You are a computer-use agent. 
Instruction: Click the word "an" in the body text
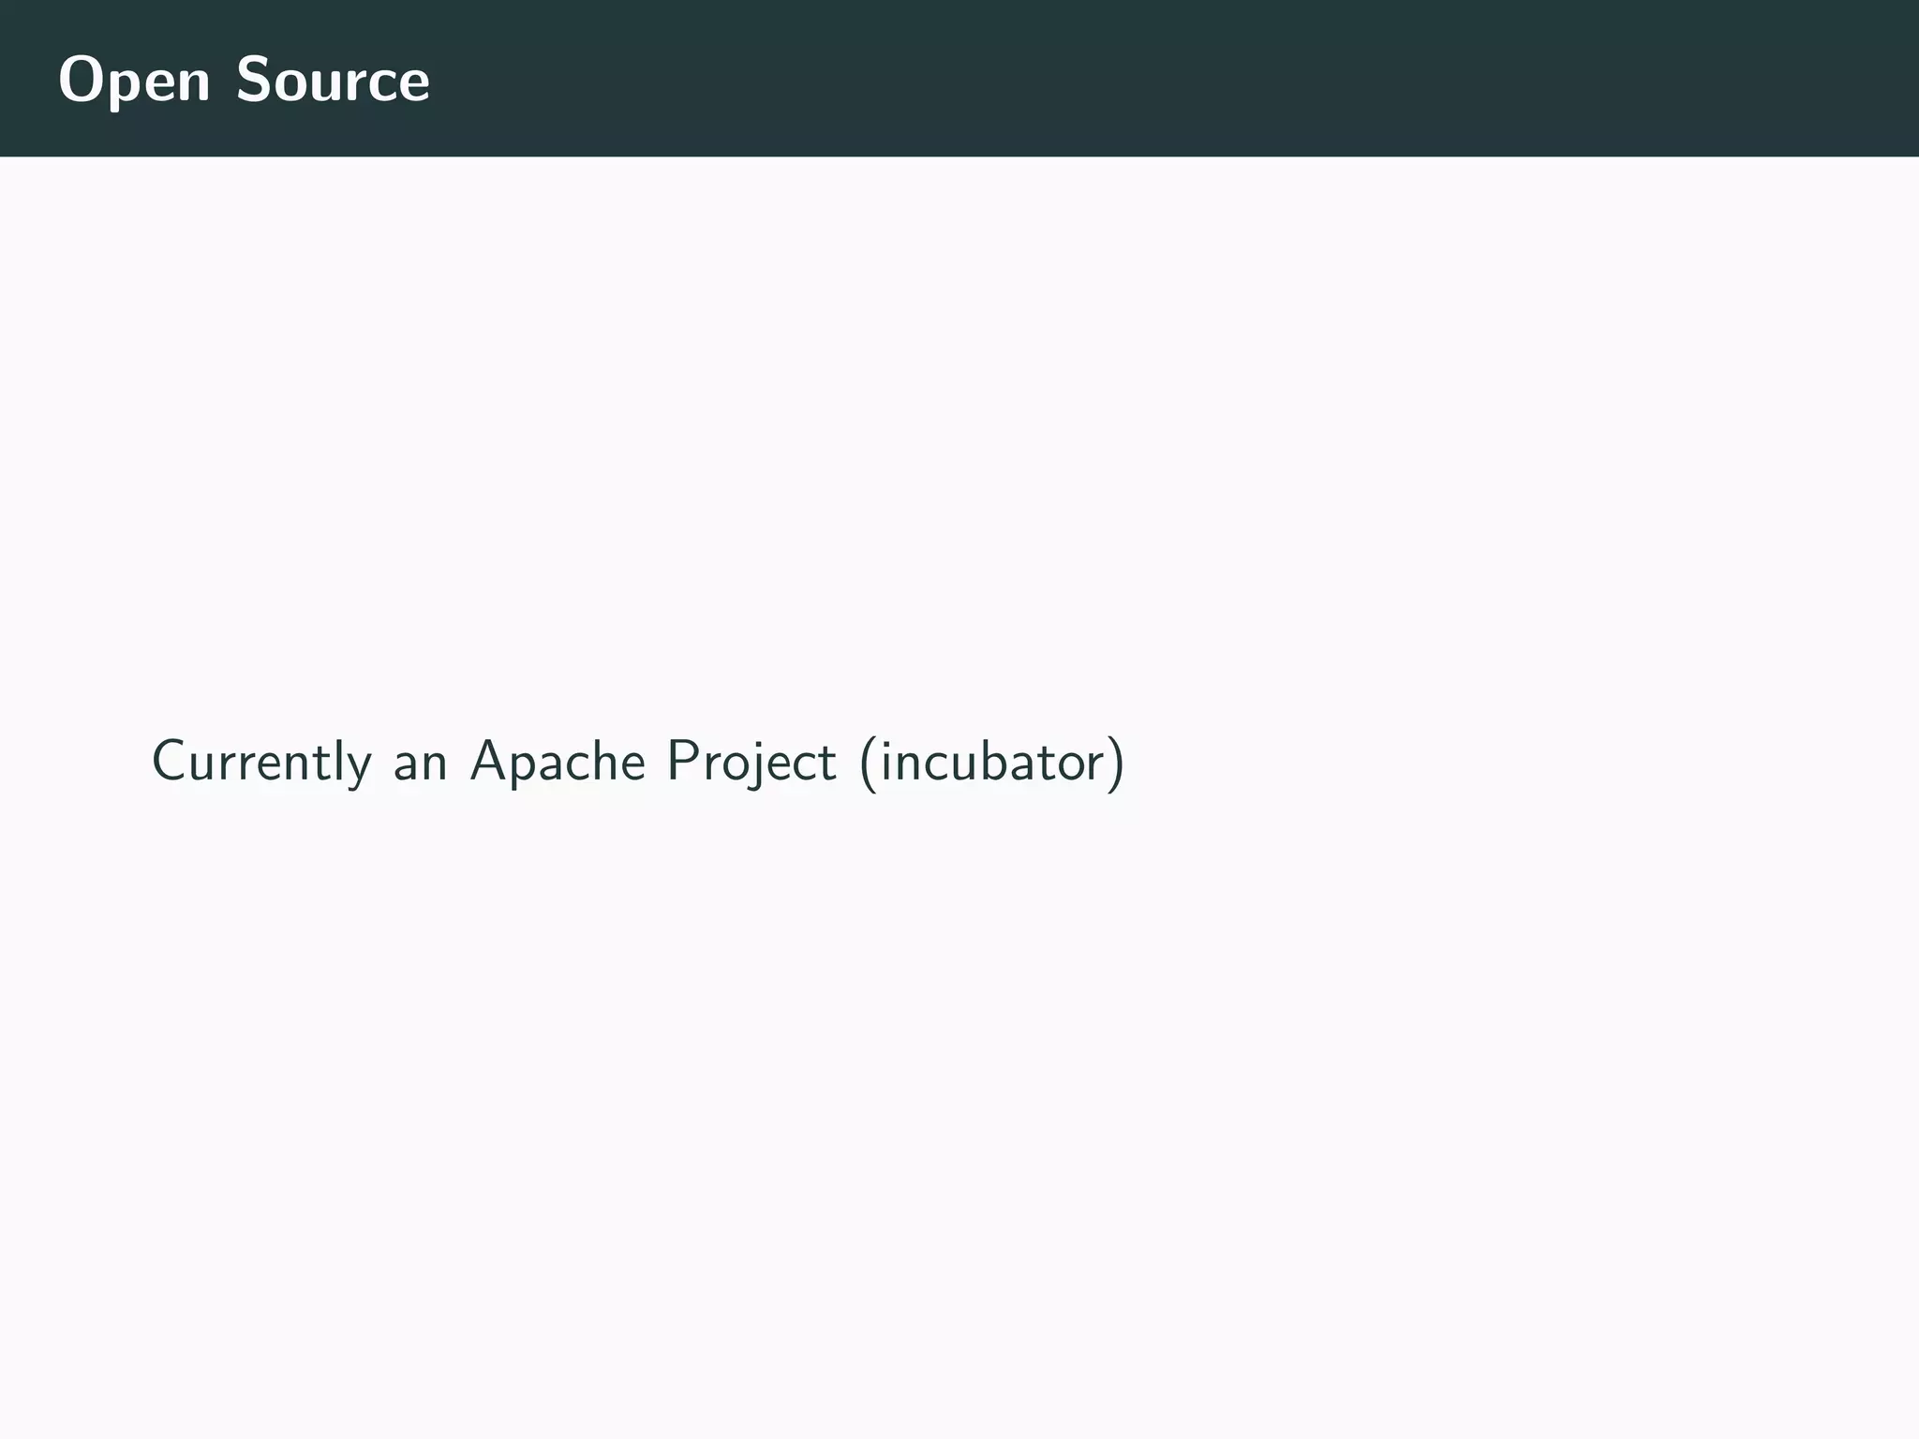[x=420, y=764]
